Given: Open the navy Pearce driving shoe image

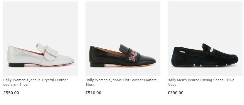Looking at the screenshot, I should pyautogui.click(x=205, y=38).
